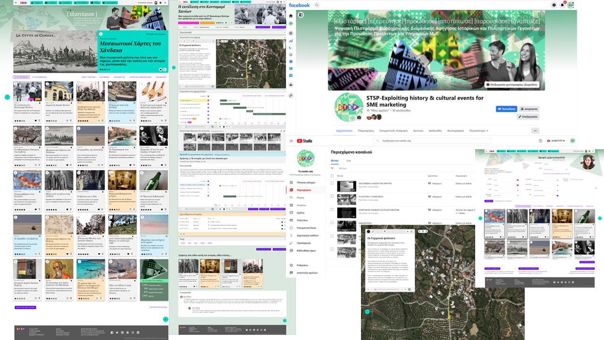604x340 pixels.
Task: Like the featured Μεσαιωνικοί Χάρτες του Χάνδακα story
Action: pyautogui.click(x=161, y=70)
